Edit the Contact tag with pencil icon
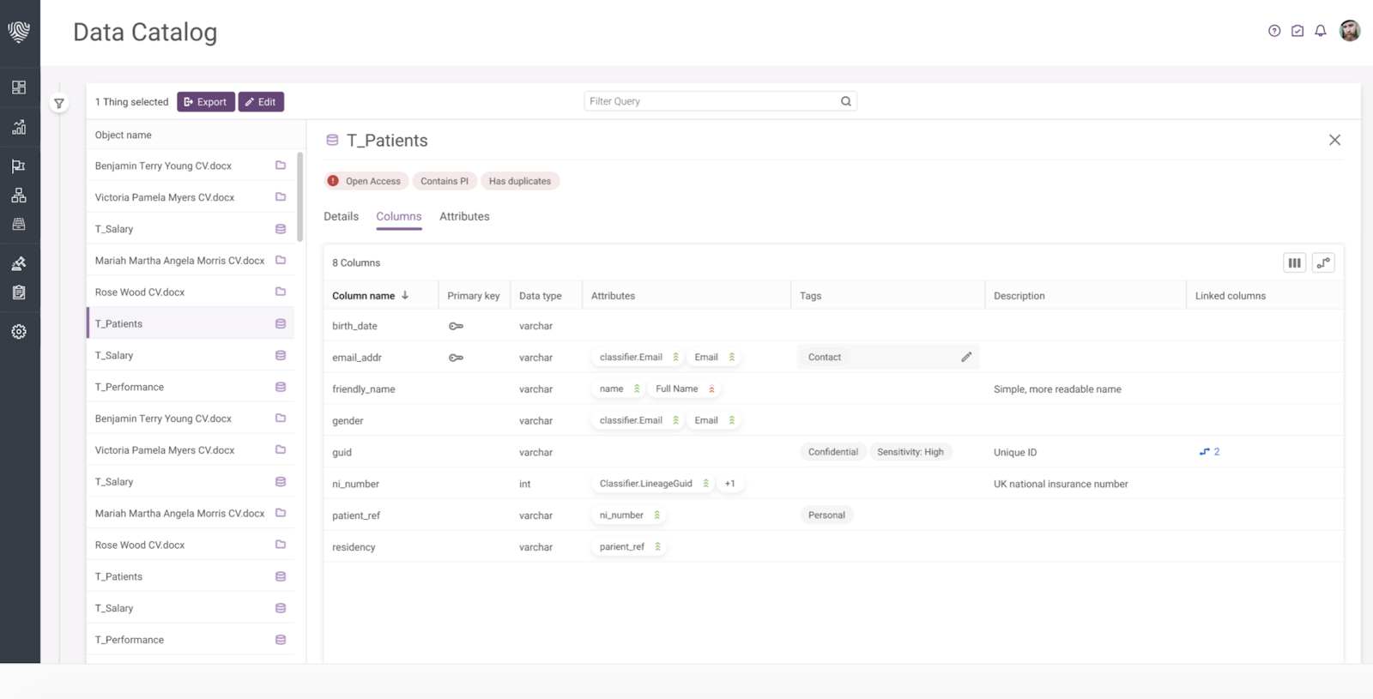This screenshot has height=699, width=1373. (x=966, y=357)
